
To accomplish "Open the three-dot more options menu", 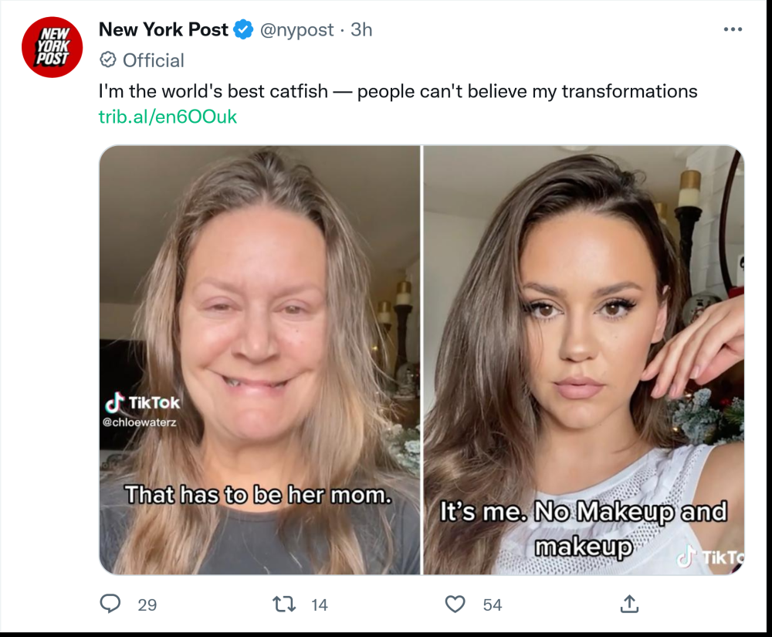I will [x=732, y=30].
